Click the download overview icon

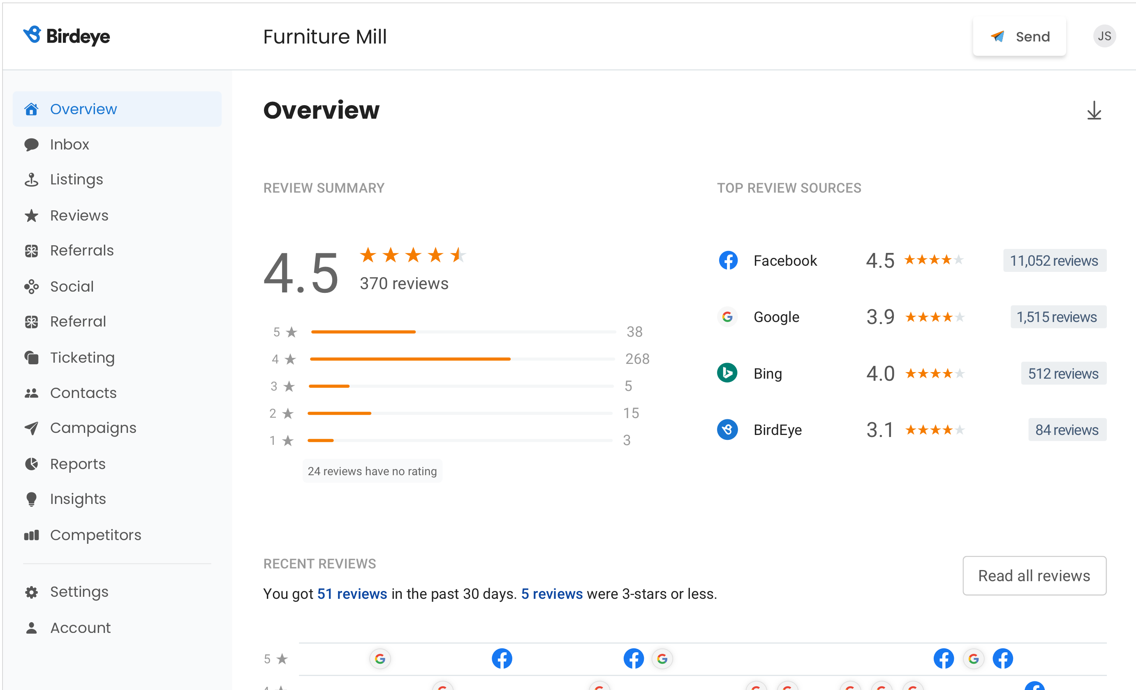click(1096, 111)
